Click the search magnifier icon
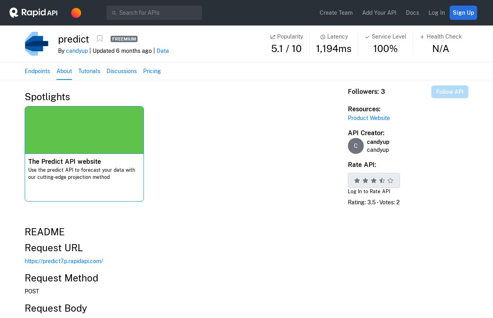493x318 pixels. [x=114, y=13]
